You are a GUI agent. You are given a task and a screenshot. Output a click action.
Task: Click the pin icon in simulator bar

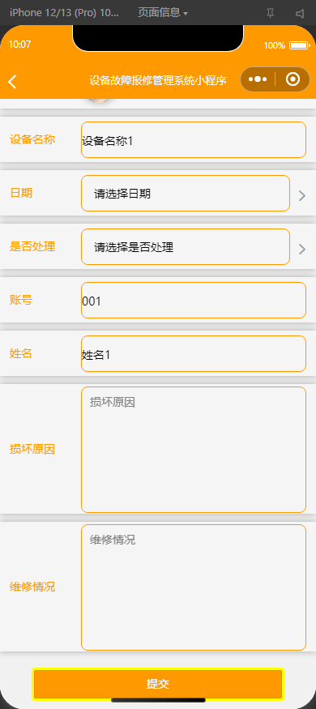[x=271, y=14]
